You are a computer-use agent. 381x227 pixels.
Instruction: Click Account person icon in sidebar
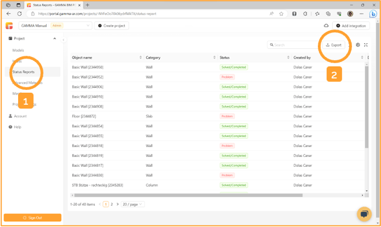pos(10,116)
